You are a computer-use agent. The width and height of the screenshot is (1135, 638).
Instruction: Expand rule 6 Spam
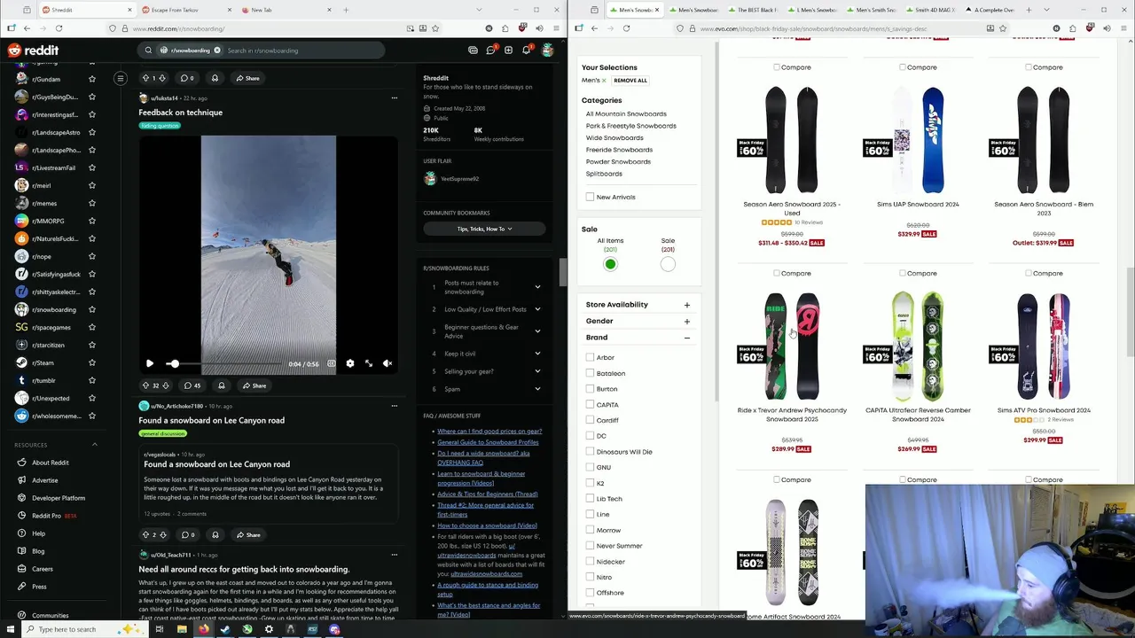(537, 389)
